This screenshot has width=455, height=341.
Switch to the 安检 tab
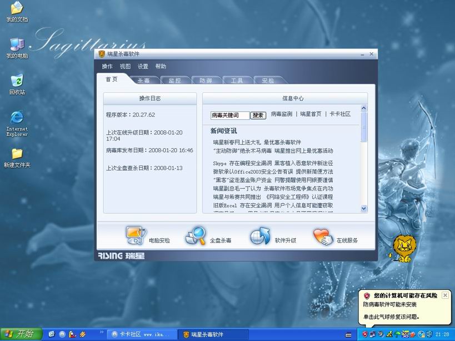[268, 81]
